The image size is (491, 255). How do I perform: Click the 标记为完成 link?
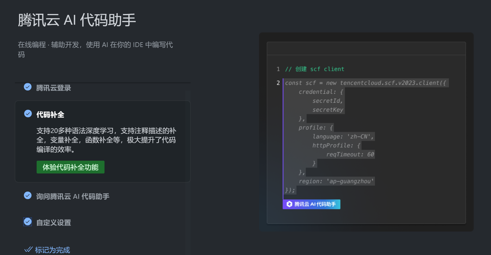coord(52,250)
